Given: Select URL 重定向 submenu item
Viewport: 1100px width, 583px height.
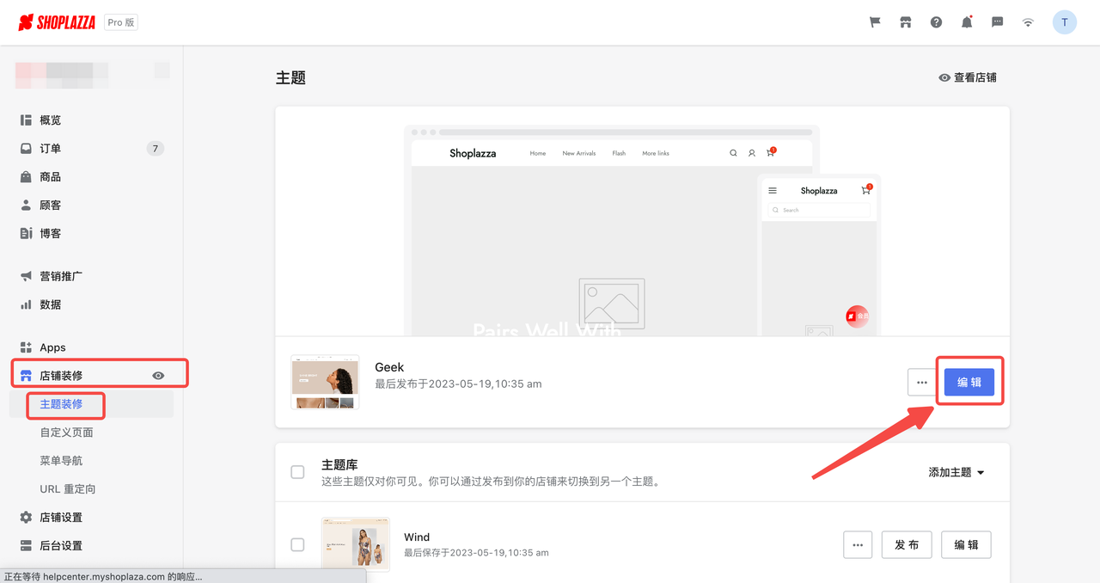Looking at the screenshot, I should pyautogui.click(x=68, y=489).
